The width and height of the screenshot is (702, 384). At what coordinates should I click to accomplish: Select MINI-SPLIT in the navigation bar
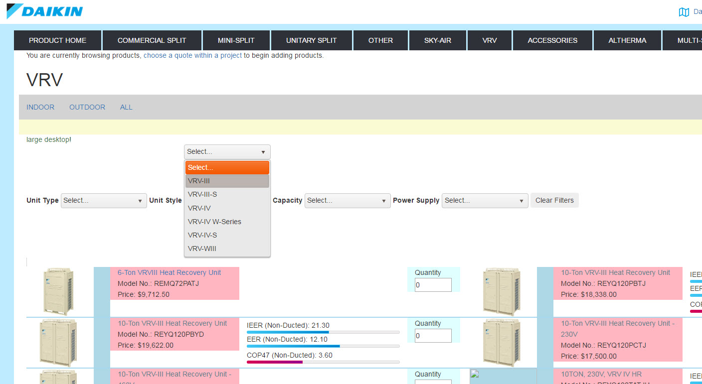(x=236, y=40)
